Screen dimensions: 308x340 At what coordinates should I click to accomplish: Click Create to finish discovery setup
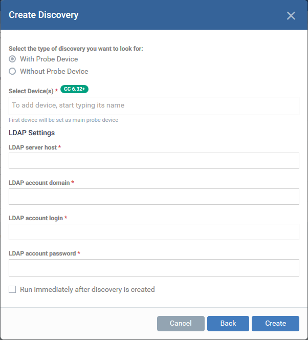click(275, 323)
